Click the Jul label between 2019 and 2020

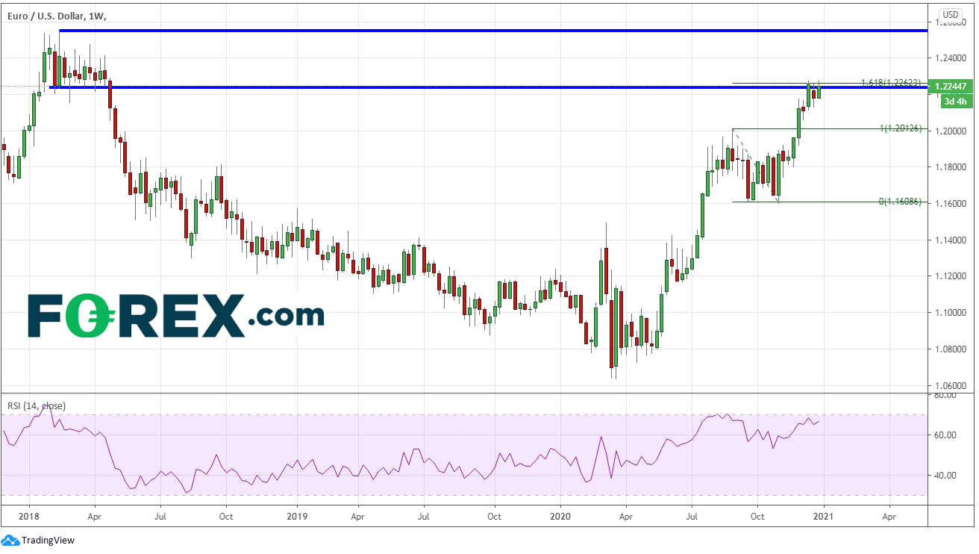pyautogui.click(x=423, y=516)
